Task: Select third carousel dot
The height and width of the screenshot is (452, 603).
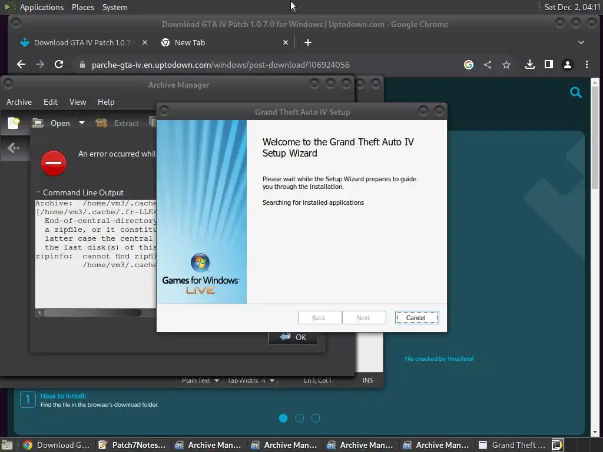Action: click(x=316, y=418)
